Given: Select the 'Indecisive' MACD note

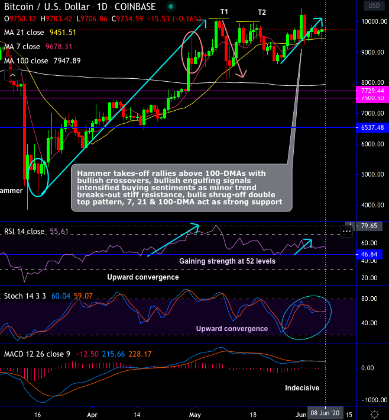Looking at the screenshot, I should 302,388.
